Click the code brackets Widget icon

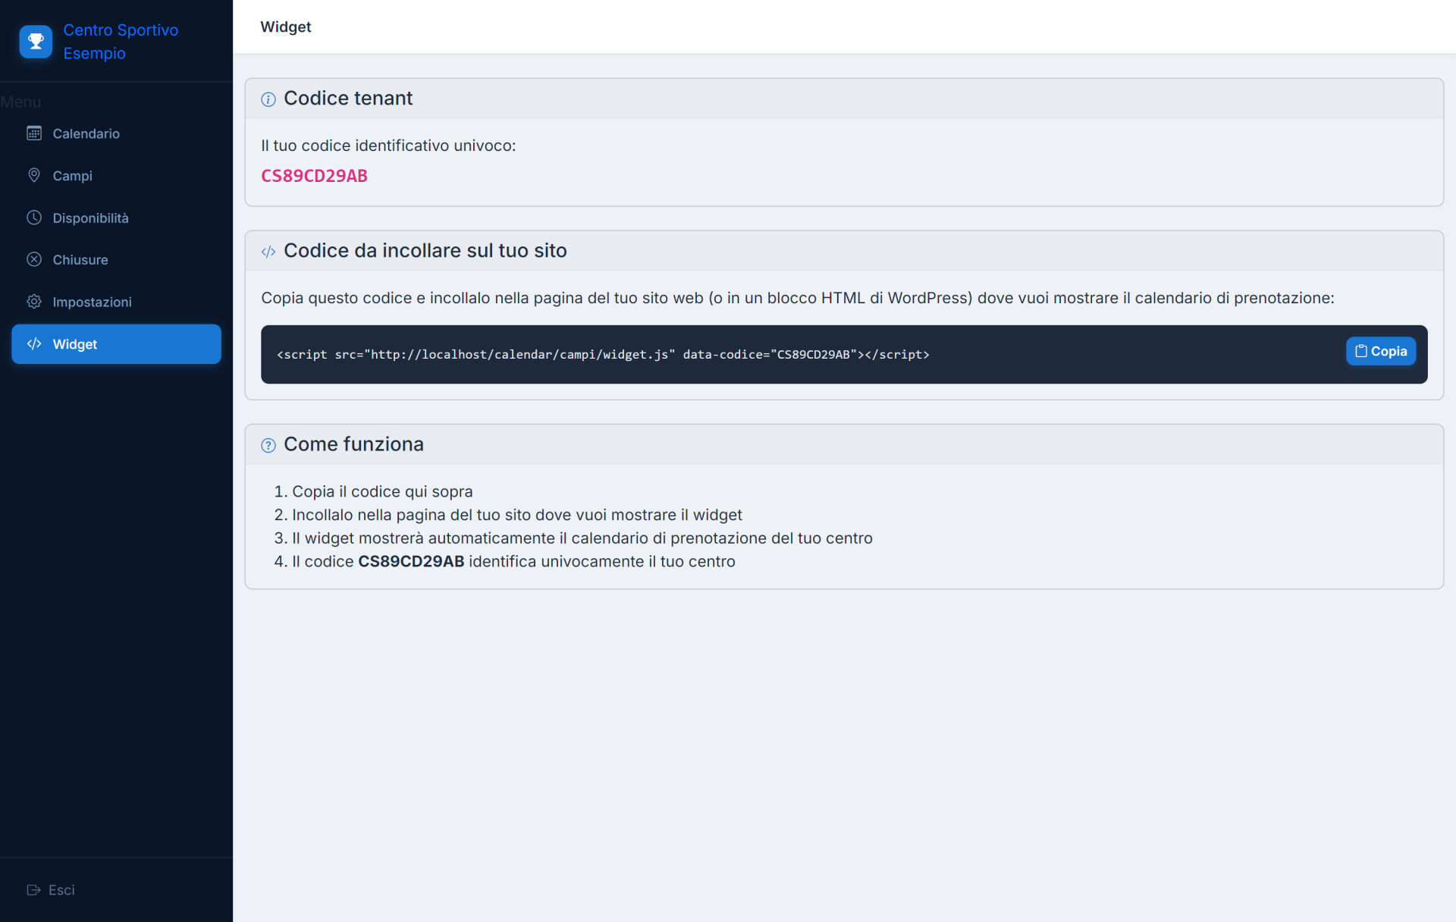(34, 343)
